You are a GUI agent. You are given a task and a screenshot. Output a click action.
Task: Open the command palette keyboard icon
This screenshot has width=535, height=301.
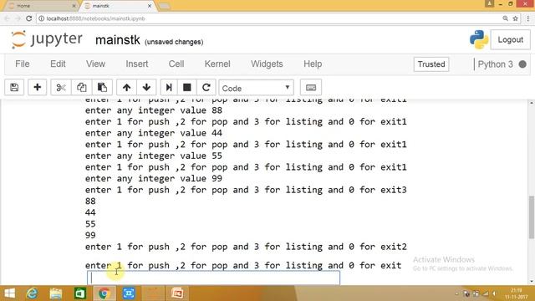coord(311,87)
